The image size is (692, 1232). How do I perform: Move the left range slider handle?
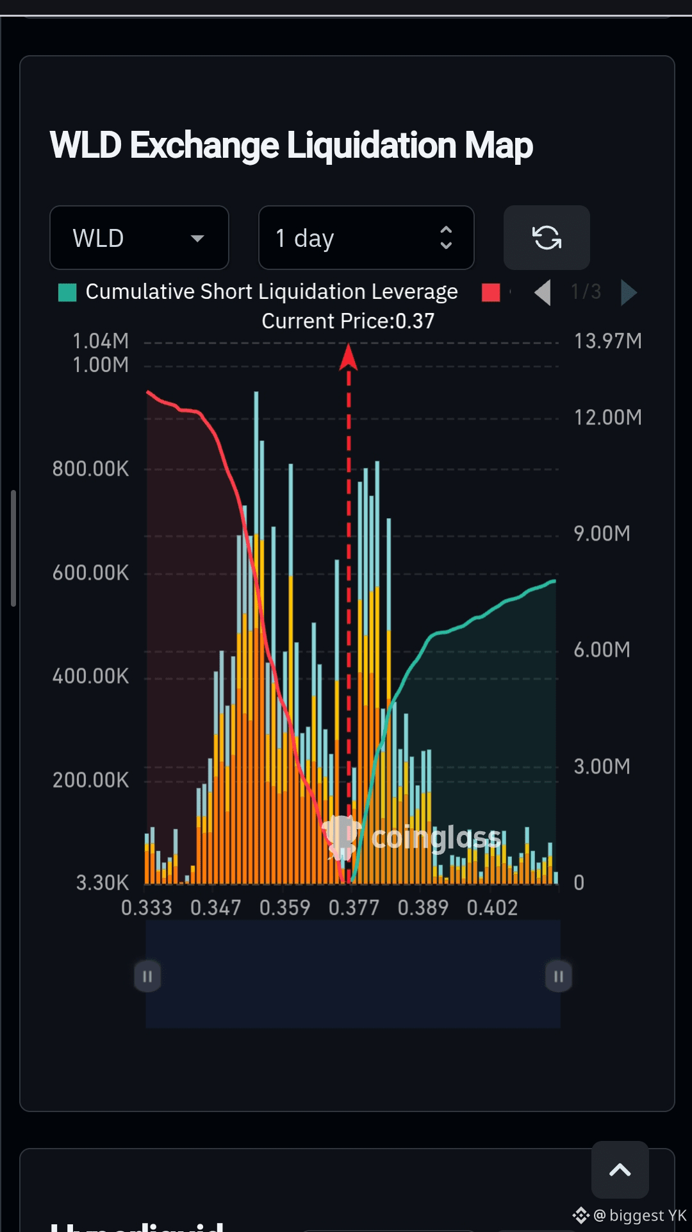pos(147,976)
